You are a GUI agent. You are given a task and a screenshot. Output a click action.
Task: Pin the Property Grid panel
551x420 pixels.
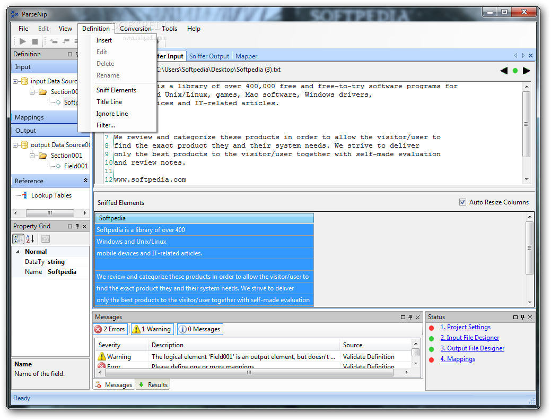click(x=77, y=226)
